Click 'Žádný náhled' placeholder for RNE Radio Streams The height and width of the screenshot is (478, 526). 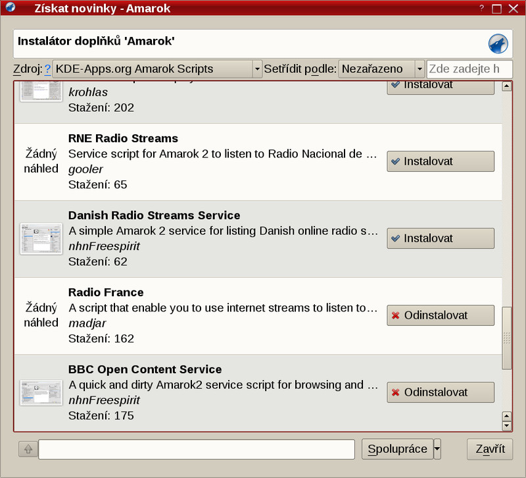pos(41,161)
